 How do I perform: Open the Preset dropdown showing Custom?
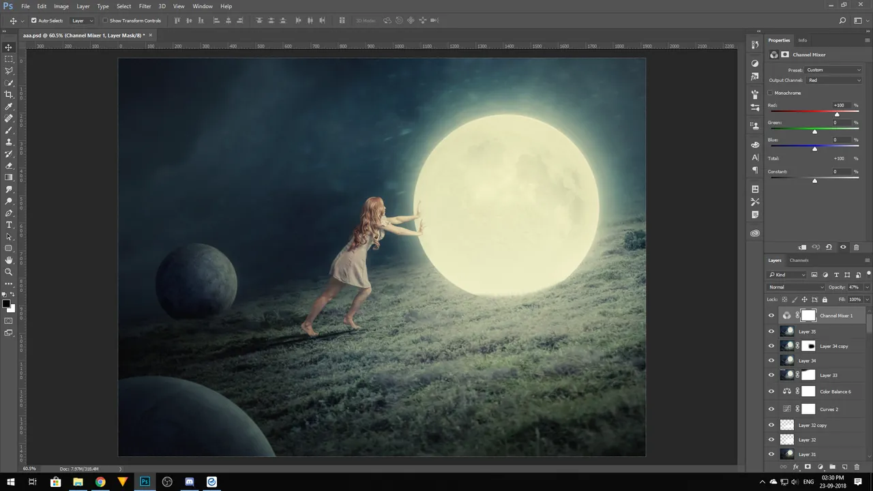[x=833, y=70]
